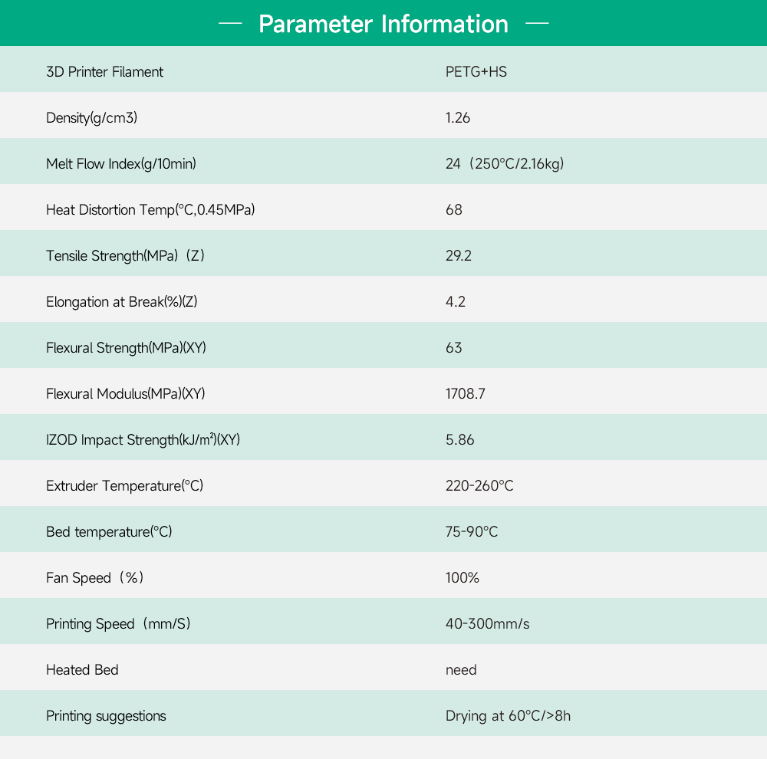Click the PETG+HS value
The height and width of the screenshot is (759, 767).
click(476, 72)
